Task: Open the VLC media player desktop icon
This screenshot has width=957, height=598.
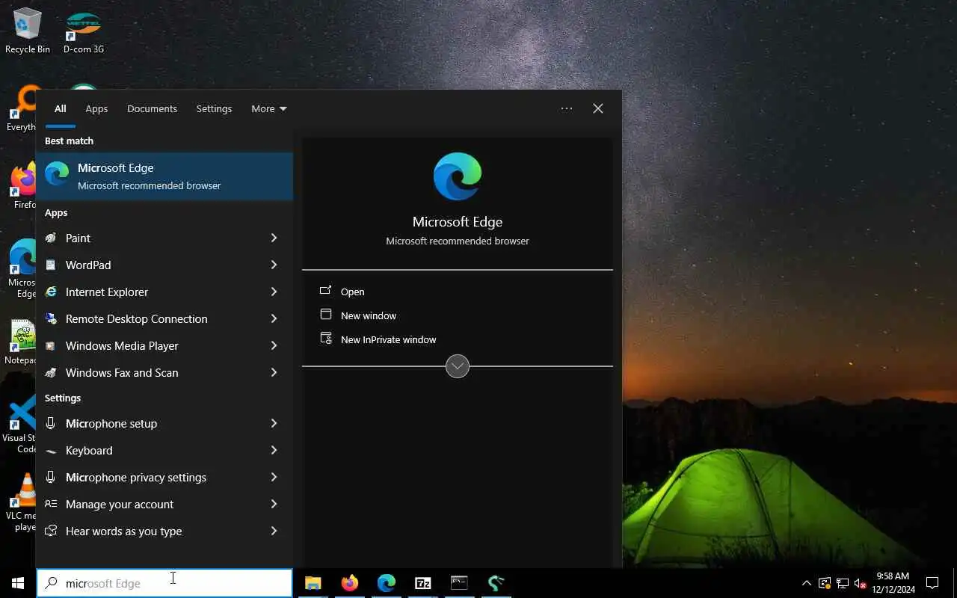Action: point(22,502)
